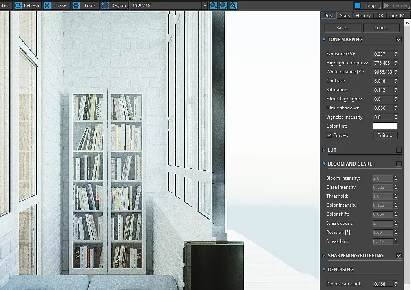Click the Render button label
This screenshot has height=290, width=411.
(x=400, y=5)
